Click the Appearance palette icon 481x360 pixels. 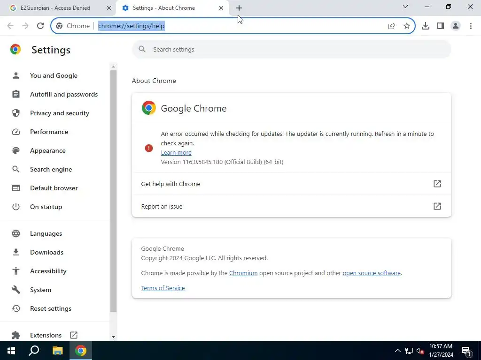pos(16,150)
